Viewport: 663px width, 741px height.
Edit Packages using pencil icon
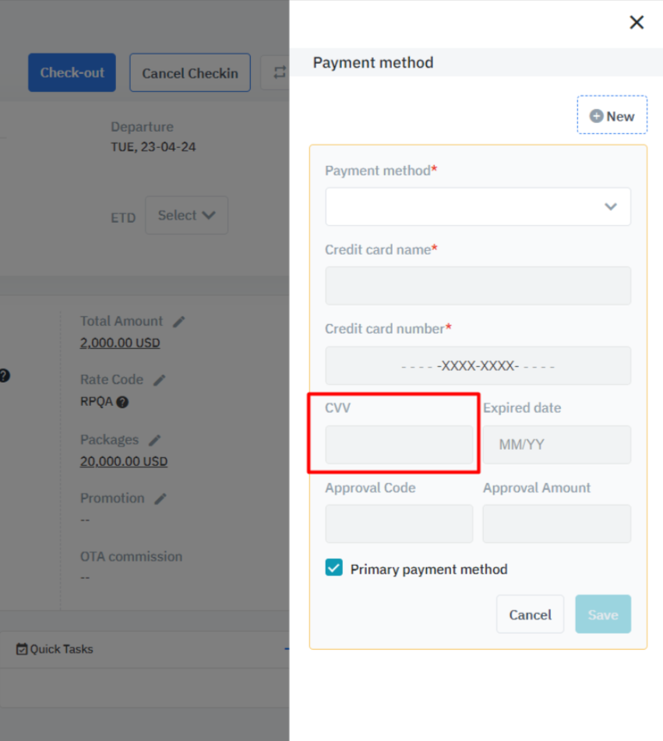(155, 439)
